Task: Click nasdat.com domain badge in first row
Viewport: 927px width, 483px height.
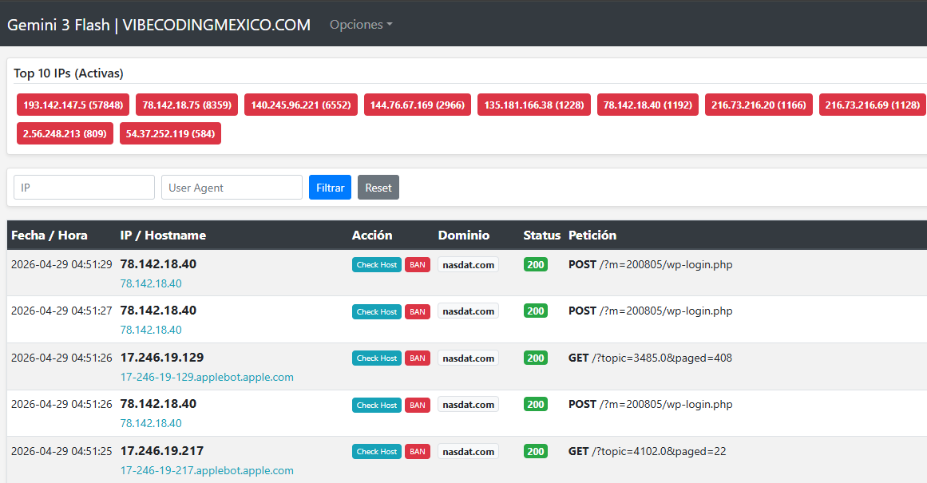Action: pyautogui.click(x=468, y=265)
